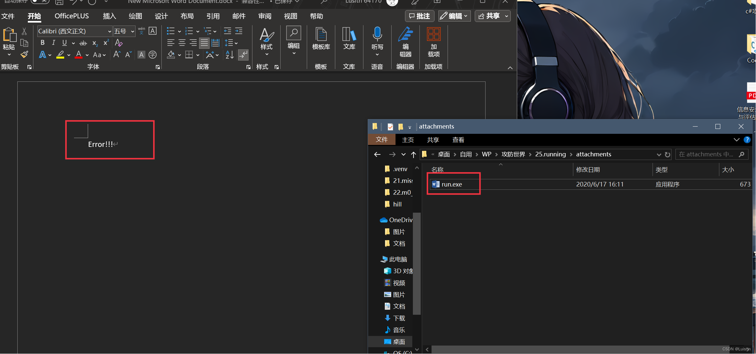Click the Share button in Word
Image resolution: width=756 pixels, height=354 pixels.
coord(489,16)
